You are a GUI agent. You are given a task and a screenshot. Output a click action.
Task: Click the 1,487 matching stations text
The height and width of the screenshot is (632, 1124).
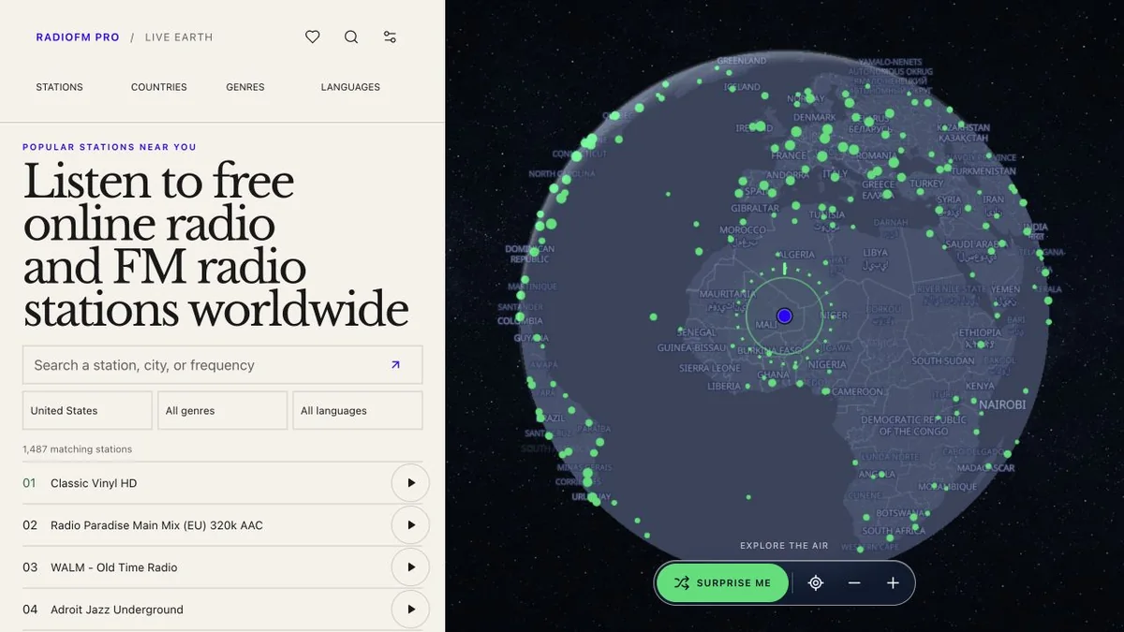[x=78, y=449]
